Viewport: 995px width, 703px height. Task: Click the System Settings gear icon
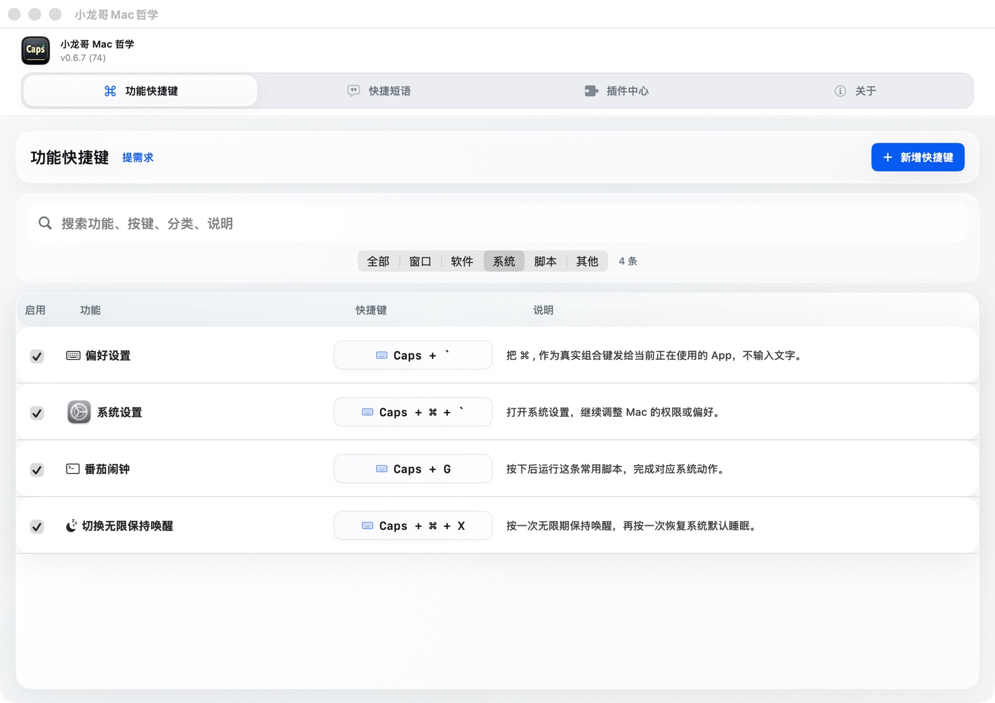[79, 412]
